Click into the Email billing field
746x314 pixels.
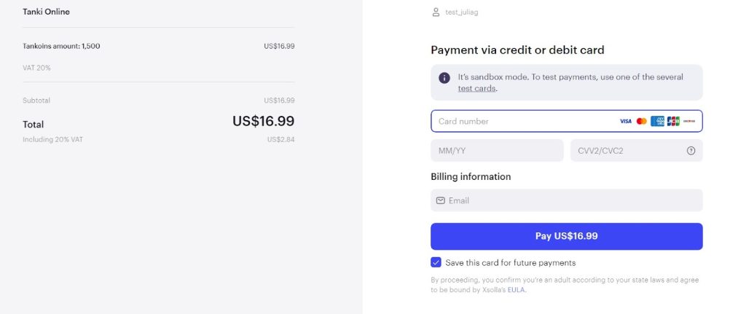pyautogui.click(x=567, y=201)
